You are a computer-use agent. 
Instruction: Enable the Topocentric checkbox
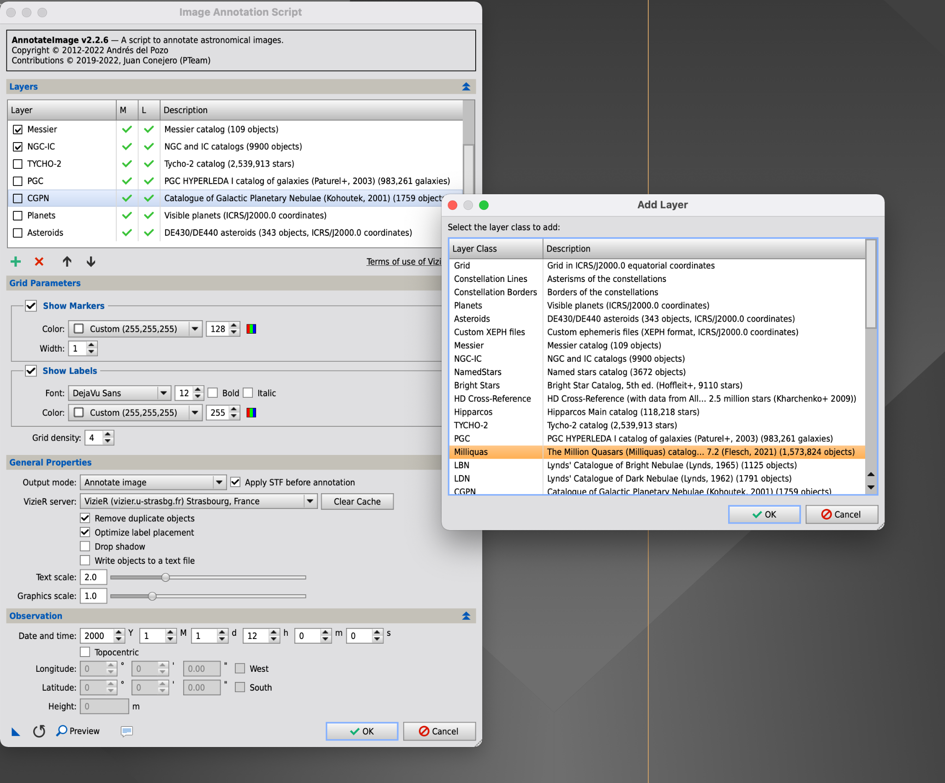click(85, 652)
